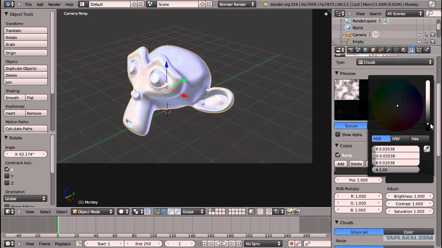Check the Z constraint axis
The image size is (442, 248).
pos(7,183)
